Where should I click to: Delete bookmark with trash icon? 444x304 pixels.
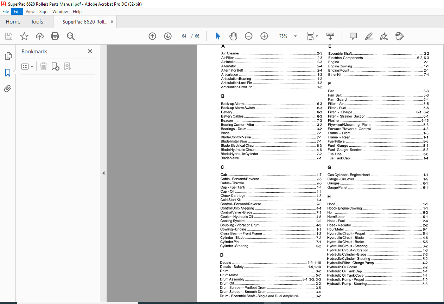tap(43, 66)
